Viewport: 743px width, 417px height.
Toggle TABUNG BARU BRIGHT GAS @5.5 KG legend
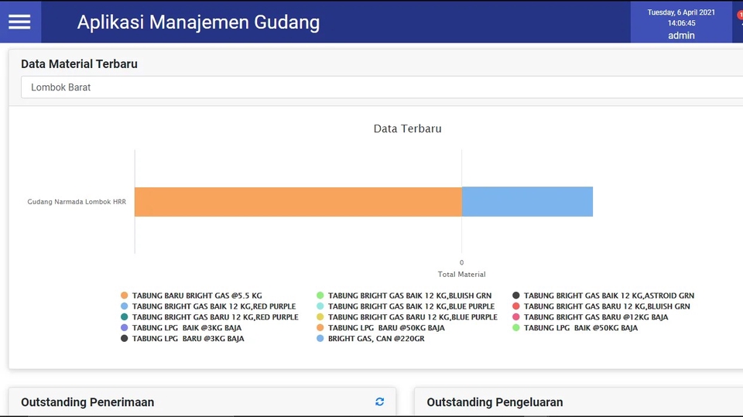tap(191, 296)
